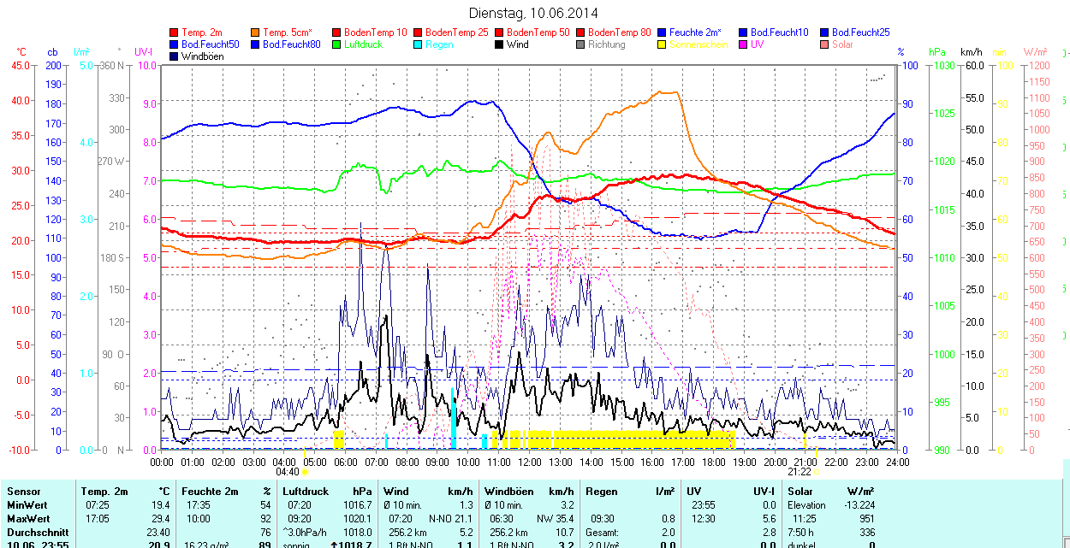Click the magenta UV legend square
This screenshot has height=548, width=1070.
pos(744,44)
